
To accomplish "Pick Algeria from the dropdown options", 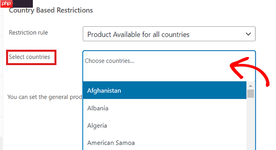I will tap(164, 125).
